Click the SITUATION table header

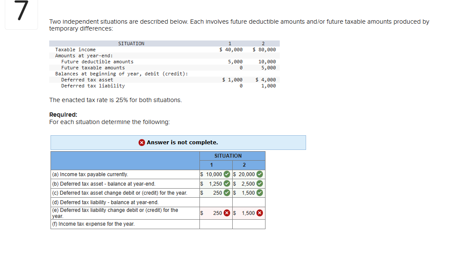click(228, 155)
